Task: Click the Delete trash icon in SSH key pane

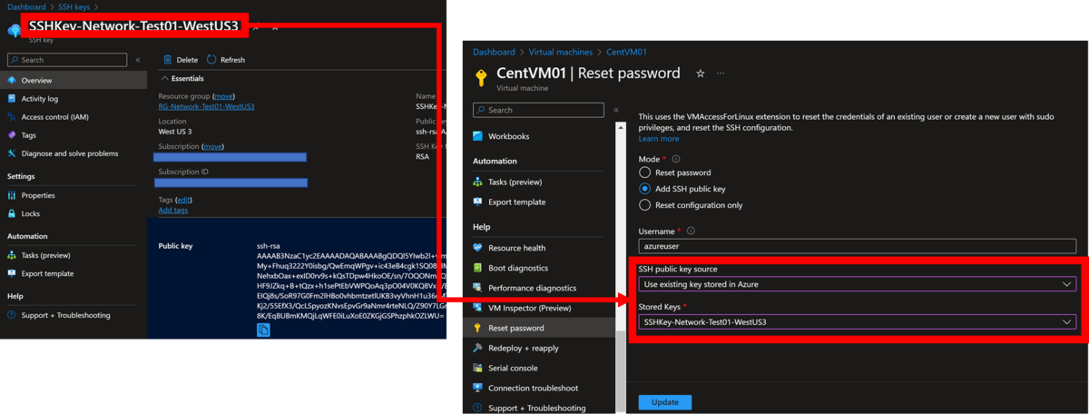Action: click(167, 60)
